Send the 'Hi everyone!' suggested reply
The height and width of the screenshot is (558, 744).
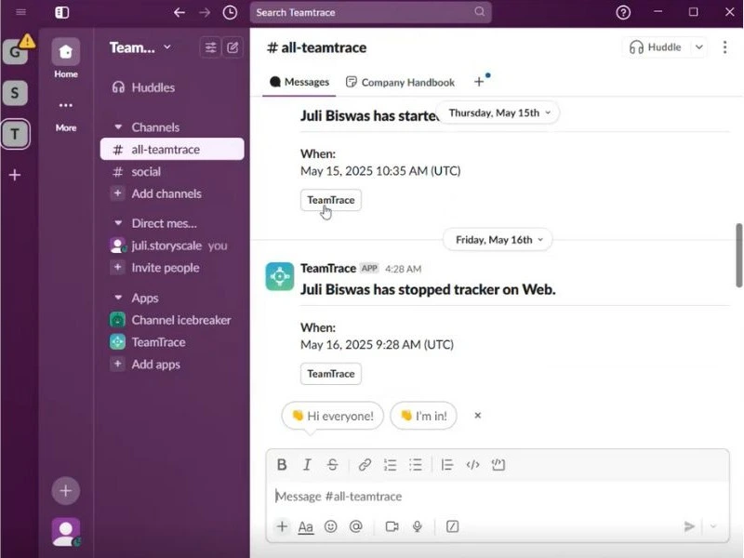pos(333,416)
